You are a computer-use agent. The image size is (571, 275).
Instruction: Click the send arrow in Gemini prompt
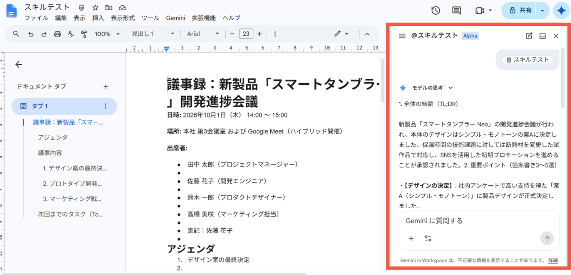pyautogui.click(x=547, y=238)
